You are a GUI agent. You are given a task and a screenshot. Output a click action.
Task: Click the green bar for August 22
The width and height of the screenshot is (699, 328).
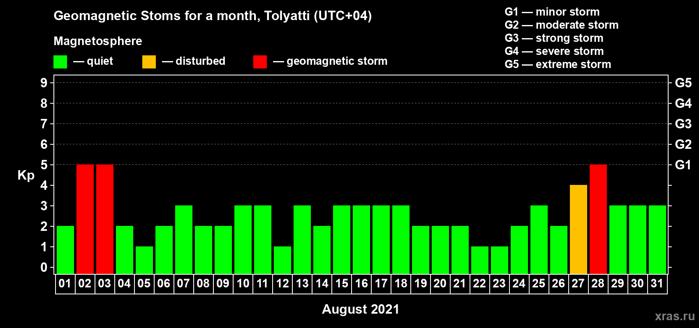480,260
